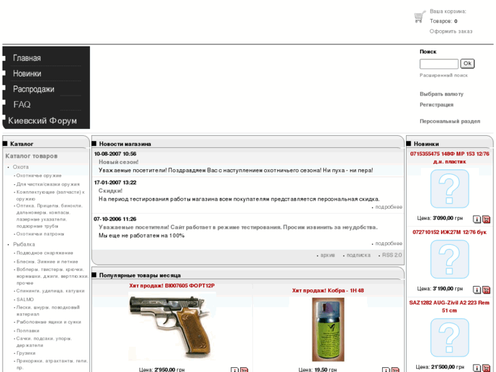Click Оформить заказ link
This screenshot has width=496, height=372.
(x=451, y=31)
